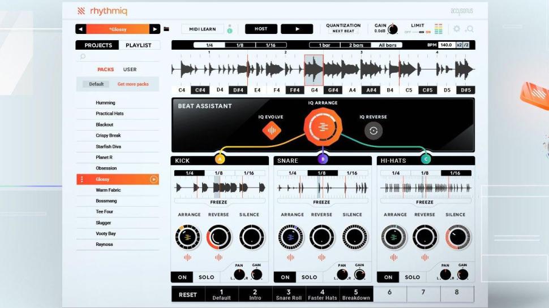The image size is (549, 308).
Task: Toggle the Limit off/on switch
Action: pos(418,32)
